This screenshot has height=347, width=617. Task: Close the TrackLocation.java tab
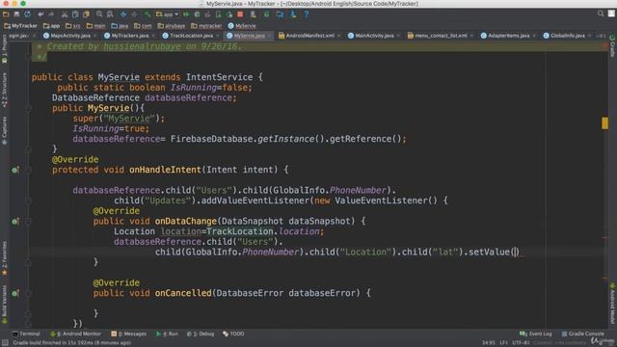218,36
